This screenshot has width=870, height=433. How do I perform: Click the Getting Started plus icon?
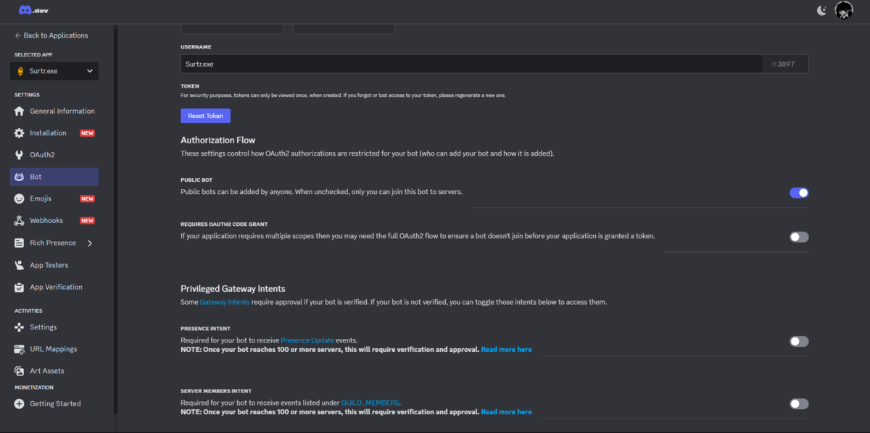[x=20, y=403]
